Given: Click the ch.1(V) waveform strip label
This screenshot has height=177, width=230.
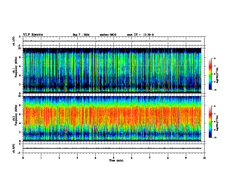Looking at the screenshot, I should (14, 41).
